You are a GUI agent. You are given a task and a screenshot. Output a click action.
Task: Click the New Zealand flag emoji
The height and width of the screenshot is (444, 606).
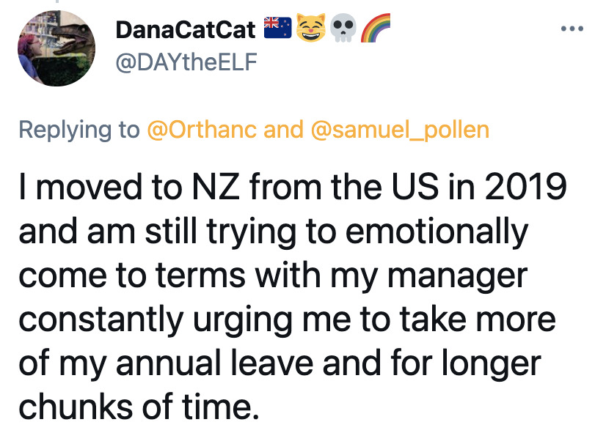click(x=278, y=29)
